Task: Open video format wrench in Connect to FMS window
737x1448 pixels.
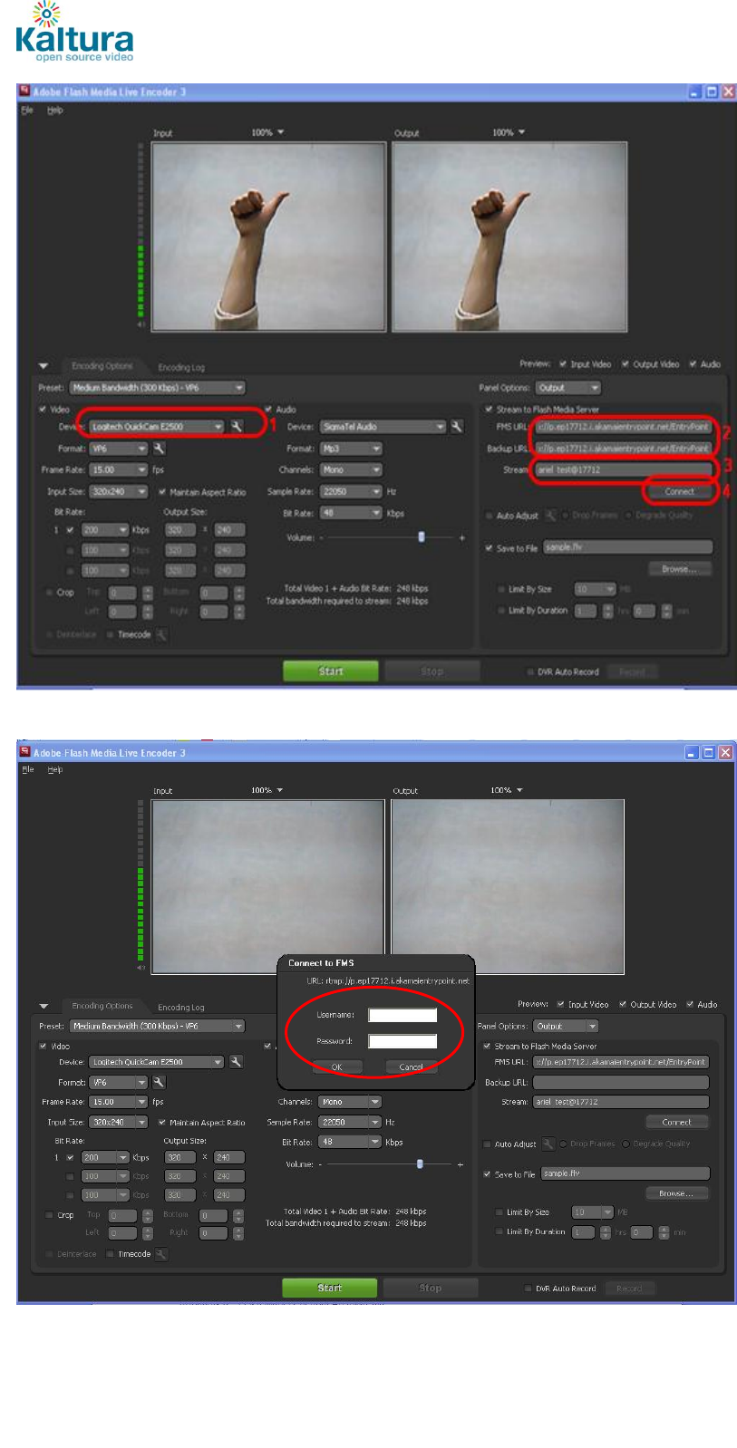Action: coord(159,1082)
